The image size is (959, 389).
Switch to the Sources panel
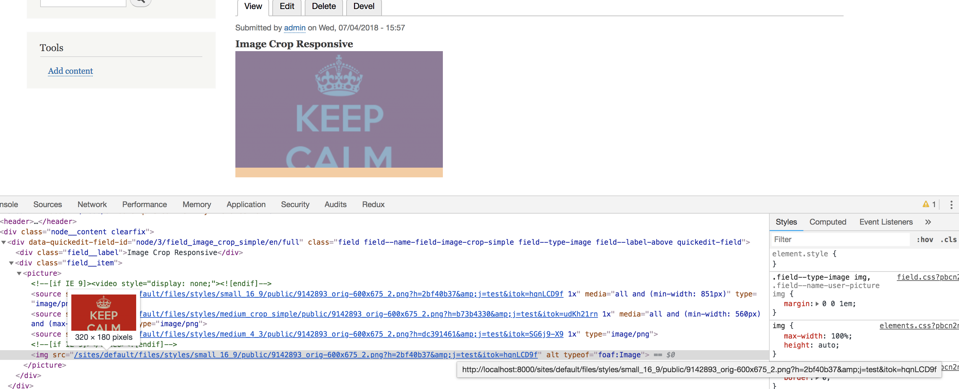pyautogui.click(x=48, y=204)
